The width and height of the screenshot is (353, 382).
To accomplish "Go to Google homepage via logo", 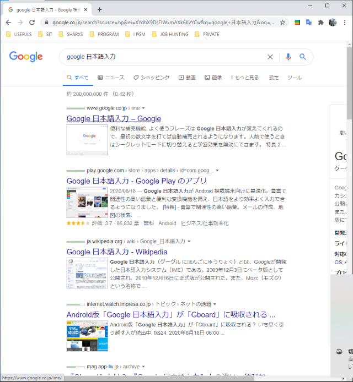I will 26,57.
